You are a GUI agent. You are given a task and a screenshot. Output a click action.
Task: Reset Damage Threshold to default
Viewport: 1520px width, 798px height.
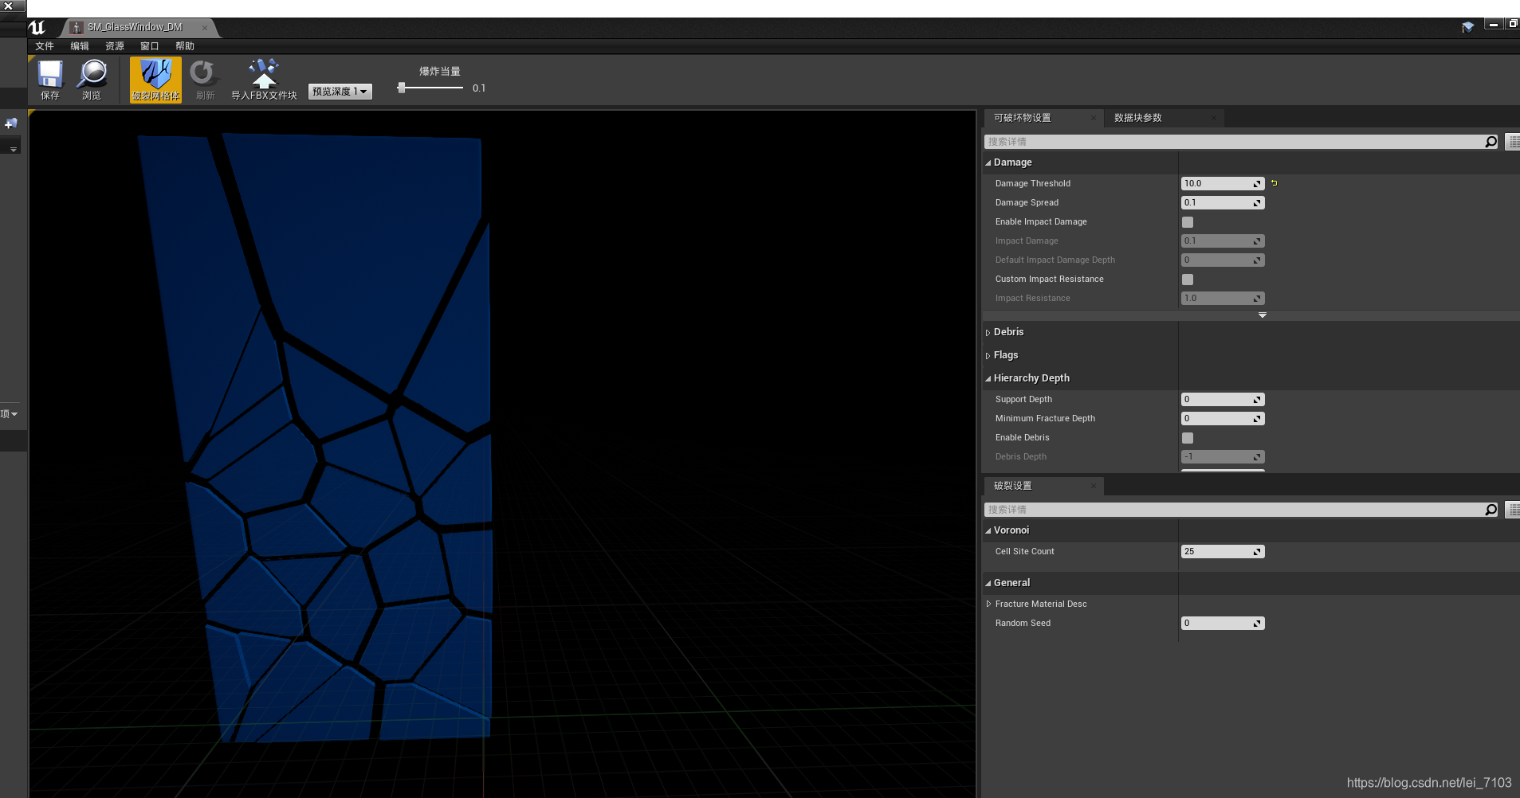(x=1275, y=183)
